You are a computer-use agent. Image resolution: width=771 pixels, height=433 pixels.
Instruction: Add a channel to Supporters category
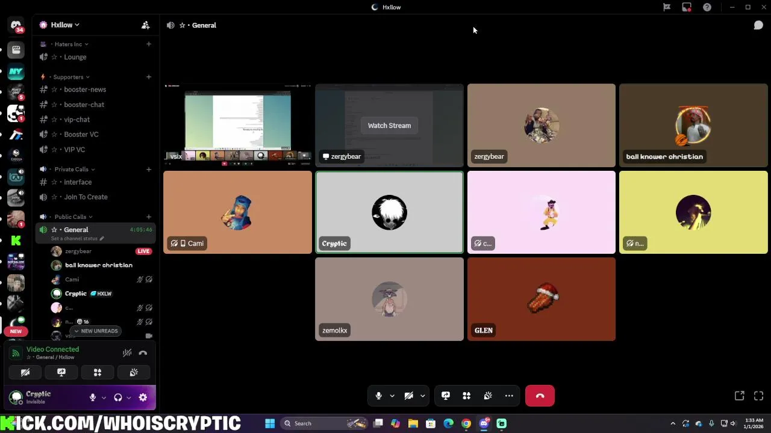(149, 77)
